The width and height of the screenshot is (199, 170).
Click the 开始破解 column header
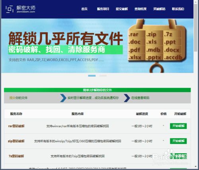coord(180,114)
